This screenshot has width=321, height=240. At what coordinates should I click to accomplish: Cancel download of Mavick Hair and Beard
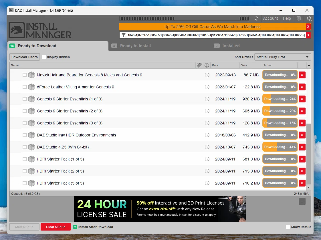pos(302,75)
